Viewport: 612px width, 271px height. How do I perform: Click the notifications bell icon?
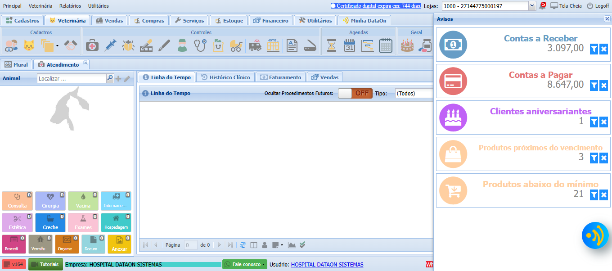click(x=542, y=6)
